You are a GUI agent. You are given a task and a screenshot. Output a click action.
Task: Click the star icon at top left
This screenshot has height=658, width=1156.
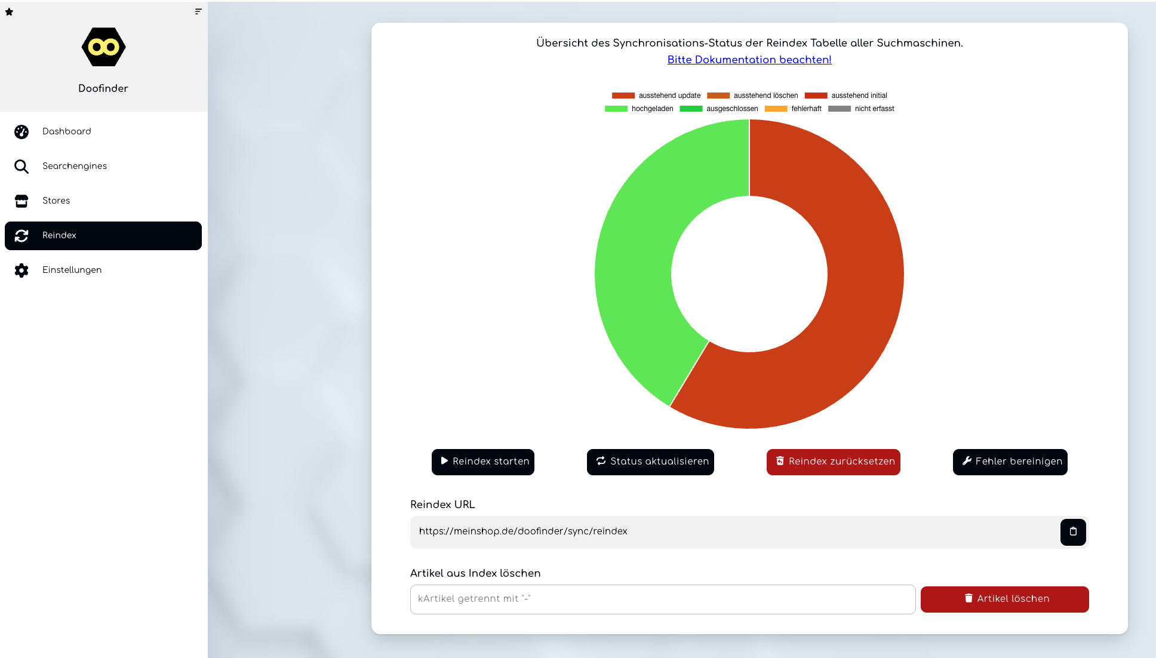click(9, 12)
